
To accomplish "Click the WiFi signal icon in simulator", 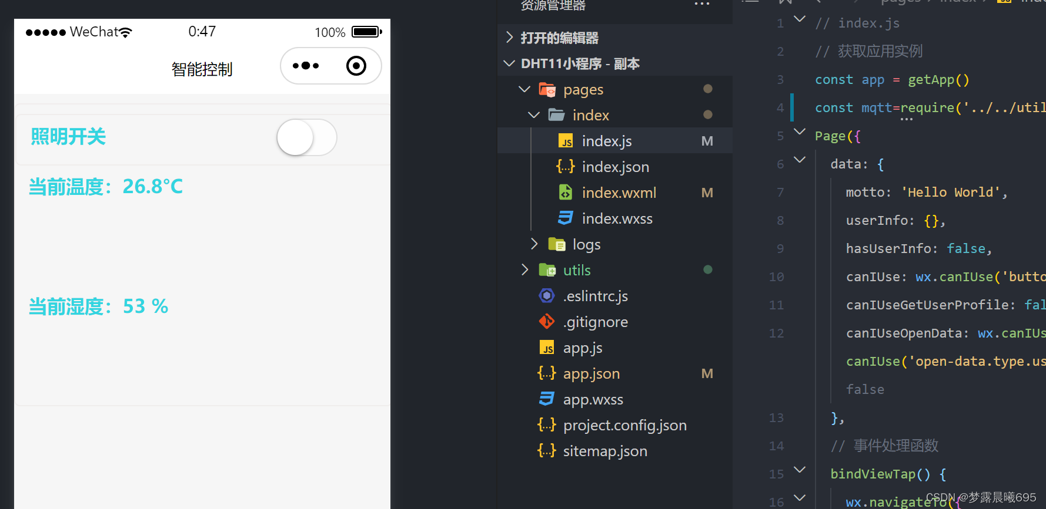I will tap(125, 32).
